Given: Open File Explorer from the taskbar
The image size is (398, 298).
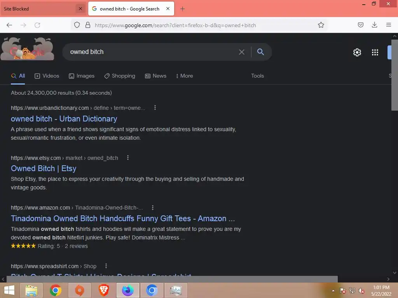Looking at the screenshot, I should pos(31,290).
